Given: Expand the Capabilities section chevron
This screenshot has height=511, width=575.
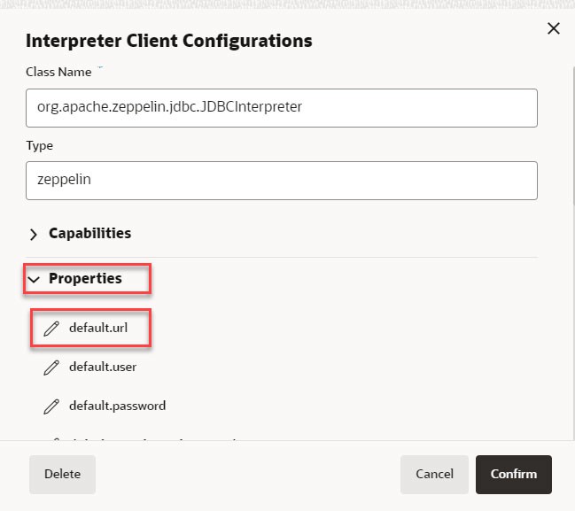Looking at the screenshot, I should tap(34, 234).
